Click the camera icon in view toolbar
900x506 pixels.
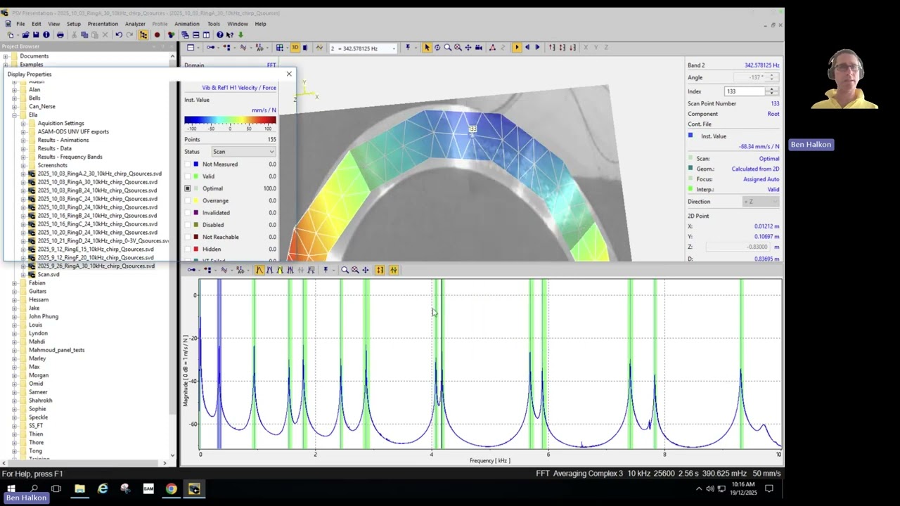[x=479, y=48]
